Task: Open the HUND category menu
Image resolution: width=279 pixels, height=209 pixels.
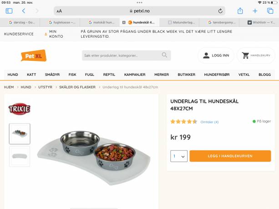Action: [13, 75]
